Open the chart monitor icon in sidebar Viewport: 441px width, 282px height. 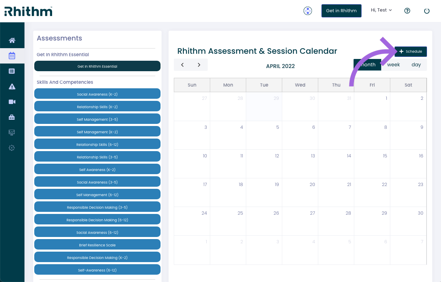[12, 132]
